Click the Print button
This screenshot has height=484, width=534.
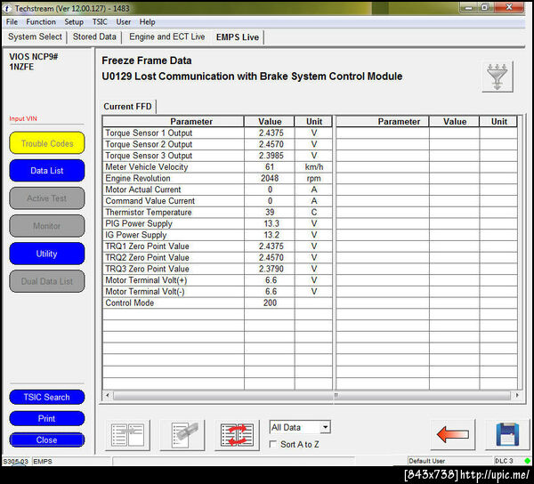point(47,419)
